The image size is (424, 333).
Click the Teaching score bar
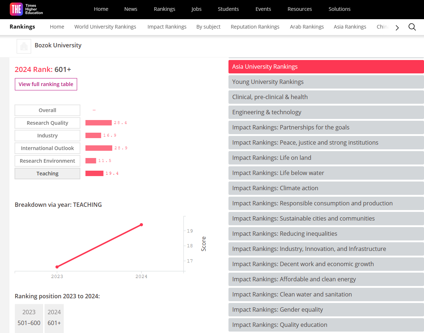[x=94, y=174]
